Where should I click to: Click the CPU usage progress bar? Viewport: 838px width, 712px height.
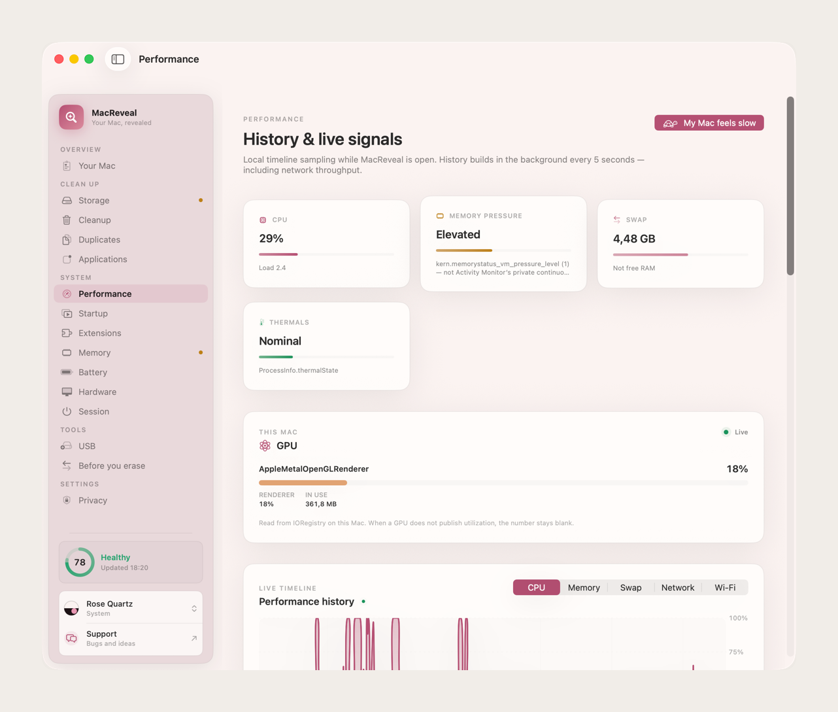(327, 254)
